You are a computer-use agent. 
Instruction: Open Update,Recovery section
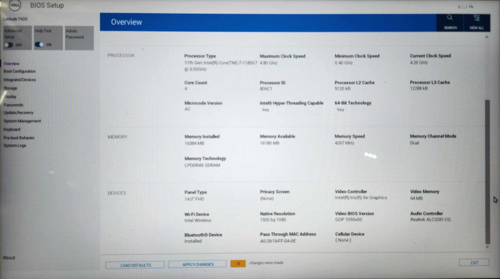click(19, 113)
